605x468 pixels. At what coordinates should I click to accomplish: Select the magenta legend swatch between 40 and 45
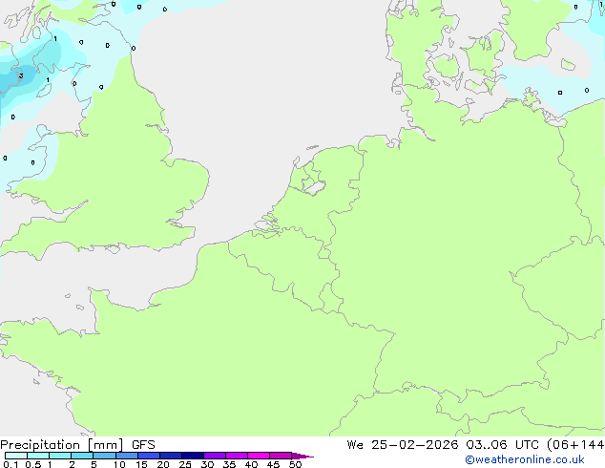259,456
